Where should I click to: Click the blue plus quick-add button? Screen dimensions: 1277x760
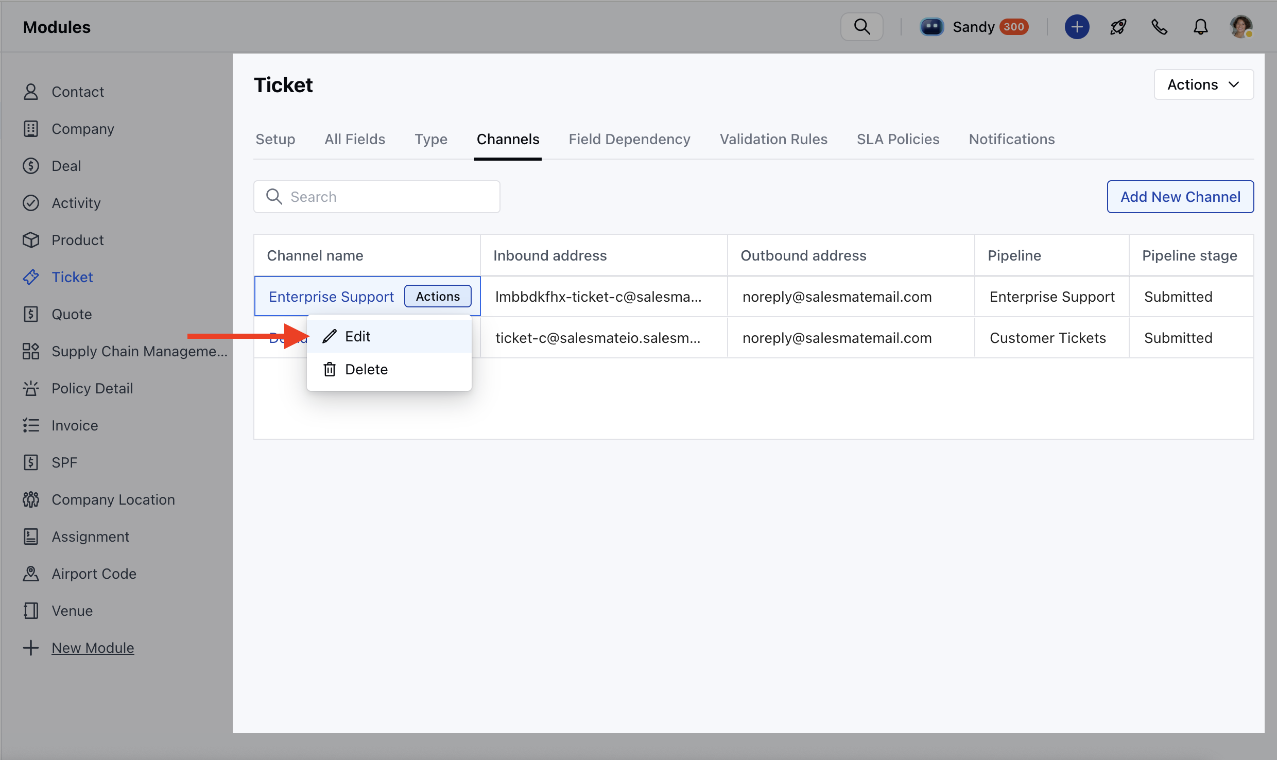click(x=1077, y=27)
